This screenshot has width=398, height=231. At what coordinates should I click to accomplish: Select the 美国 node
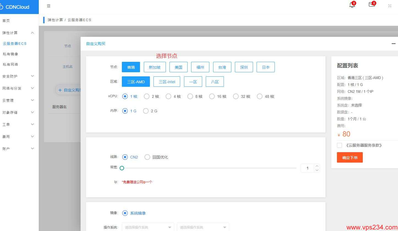179,67
